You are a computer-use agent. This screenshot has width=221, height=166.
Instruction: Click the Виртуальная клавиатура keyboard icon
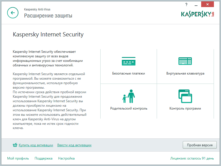point(185,61)
